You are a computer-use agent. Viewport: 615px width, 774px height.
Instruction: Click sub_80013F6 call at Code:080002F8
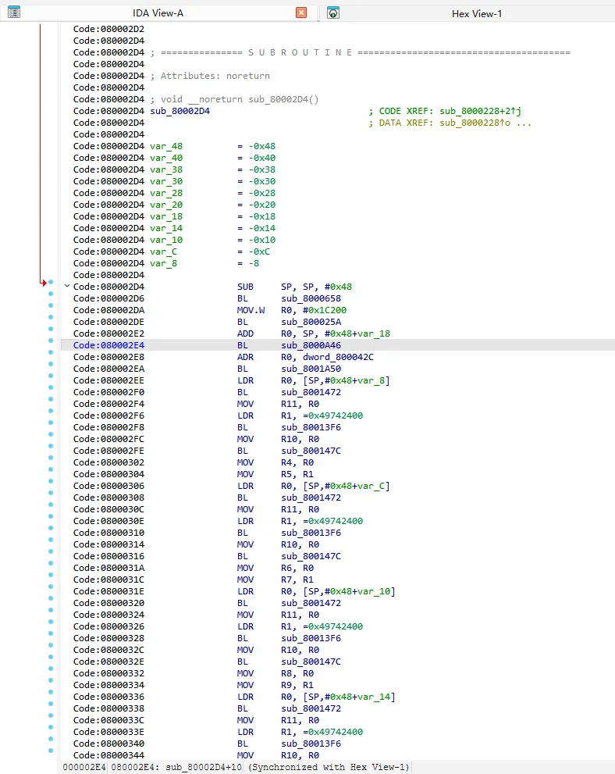(x=311, y=427)
